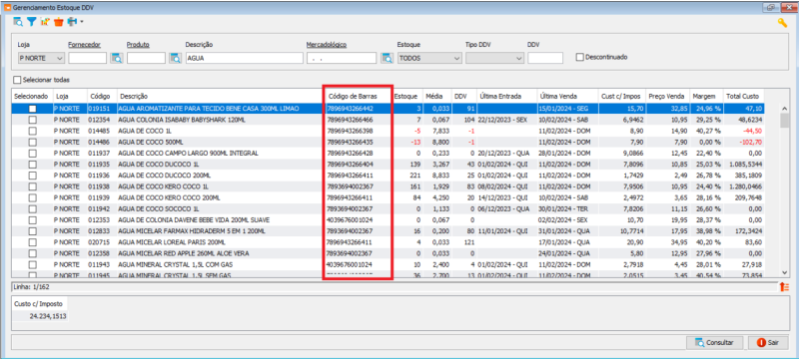The image size is (799, 359).
Task: Open the chart report toolbar icon
Action: 45,22
